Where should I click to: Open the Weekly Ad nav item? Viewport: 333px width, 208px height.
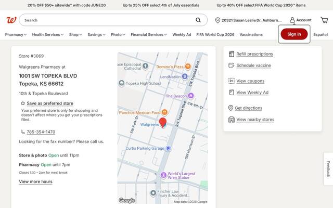click(x=182, y=35)
